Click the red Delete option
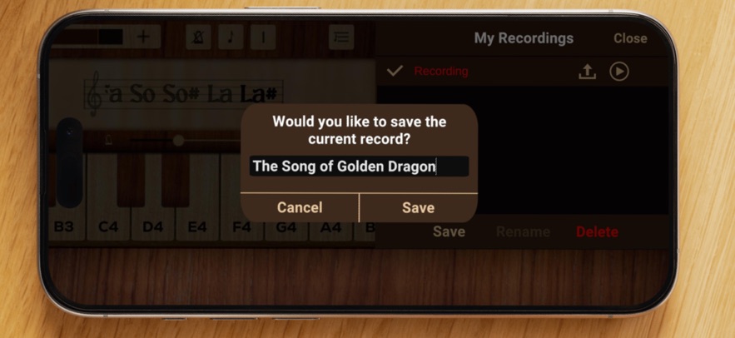Viewport: 735px width, 338px height. [597, 231]
